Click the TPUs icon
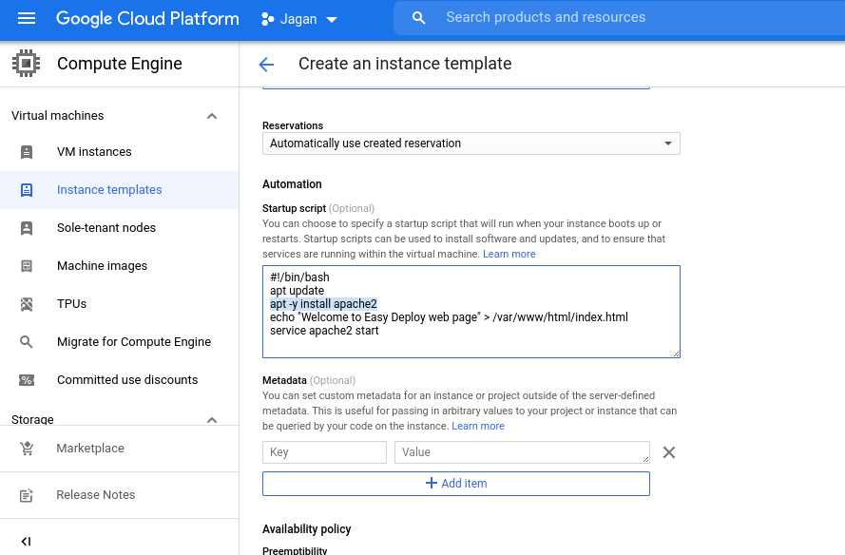845x555 pixels. click(27, 304)
